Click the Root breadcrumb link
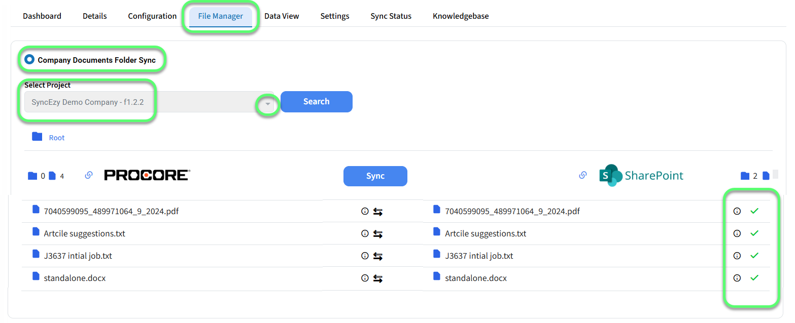The image size is (795, 323). point(57,138)
